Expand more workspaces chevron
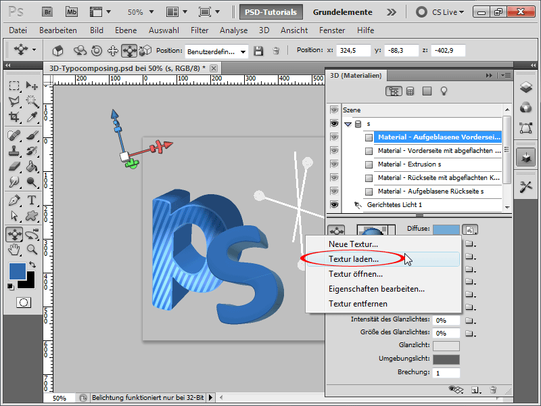 coord(392,12)
